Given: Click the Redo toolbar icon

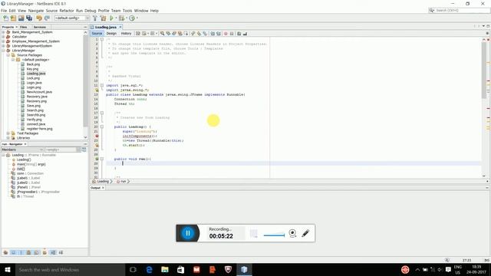Looking at the screenshot, I should tap(47, 18).
